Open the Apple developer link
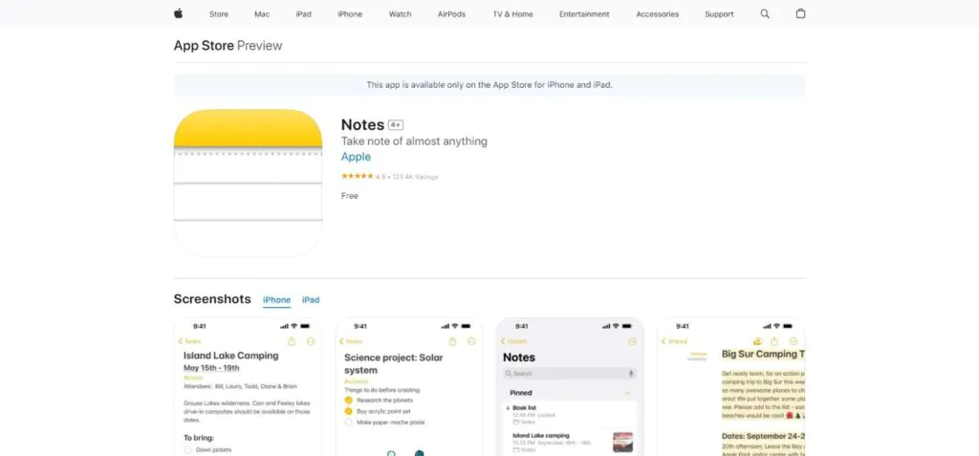Image resolution: width=979 pixels, height=456 pixels. [356, 157]
